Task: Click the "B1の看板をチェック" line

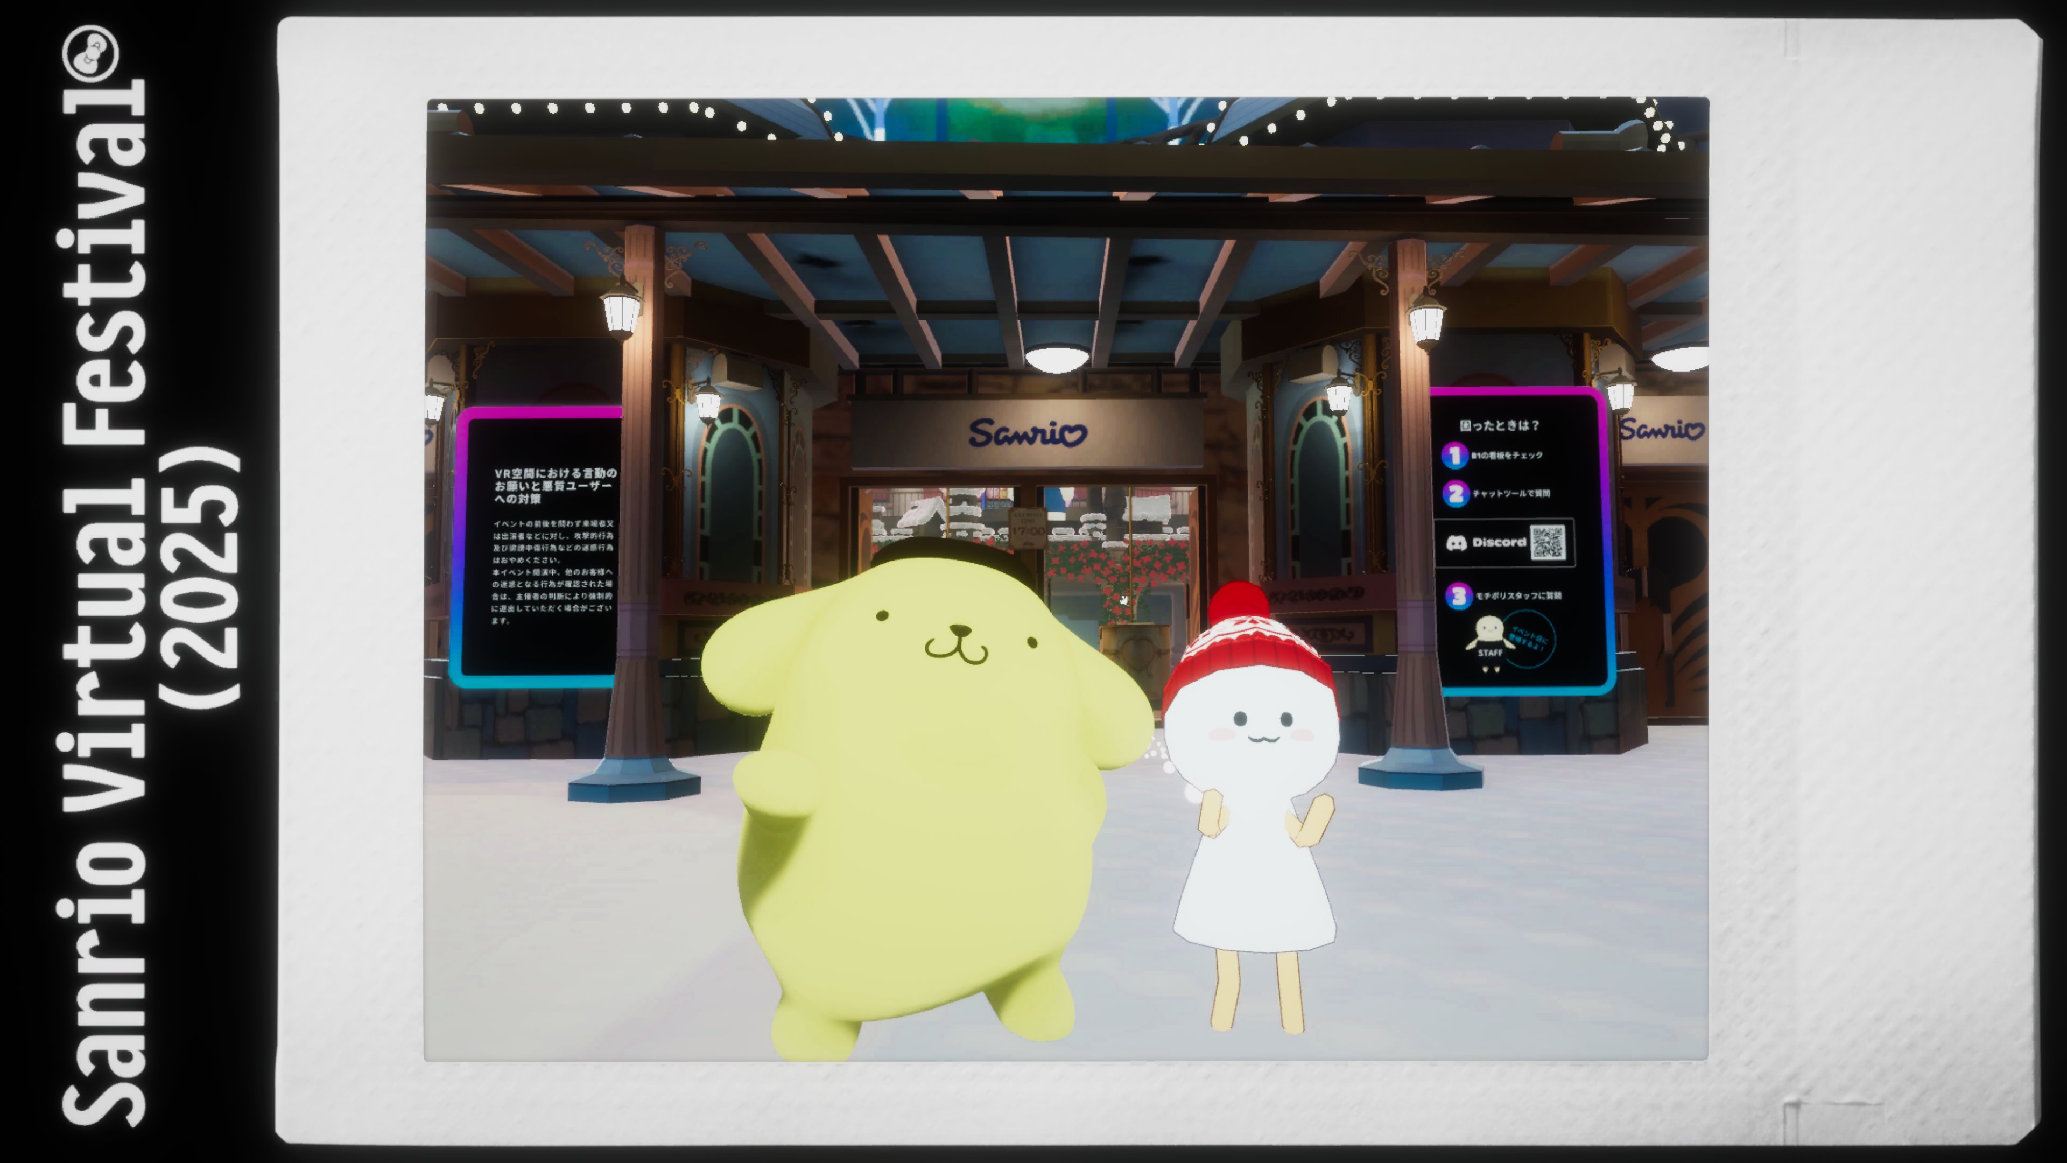Action: 1507,455
